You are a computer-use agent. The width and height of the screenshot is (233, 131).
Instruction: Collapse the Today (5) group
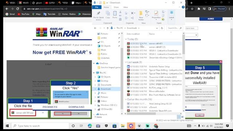(x=126, y=39)
